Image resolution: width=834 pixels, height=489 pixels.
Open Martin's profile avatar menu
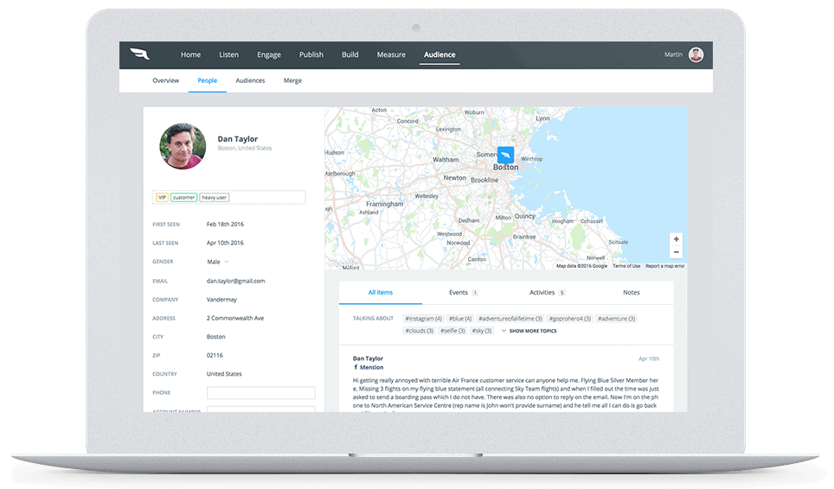tap(696, 54)
